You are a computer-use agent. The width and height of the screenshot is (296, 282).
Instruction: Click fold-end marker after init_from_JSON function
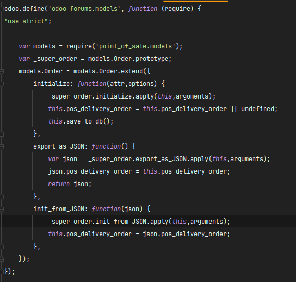click(2, 247)
